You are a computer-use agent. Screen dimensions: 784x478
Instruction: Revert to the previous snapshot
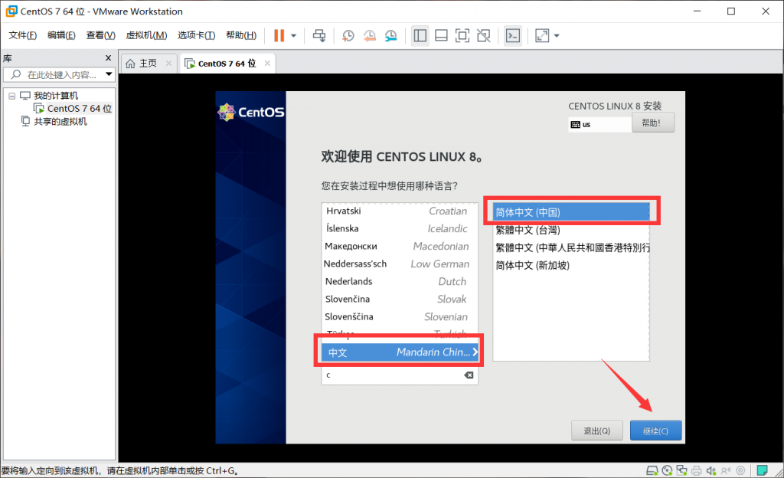[x=370, y=35]
